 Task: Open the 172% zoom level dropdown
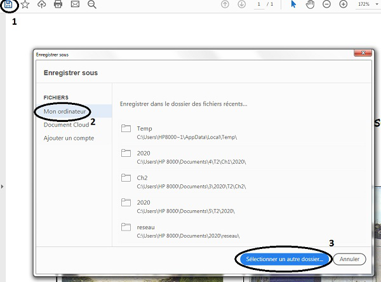pyautogui.click(x=366, y=4)
